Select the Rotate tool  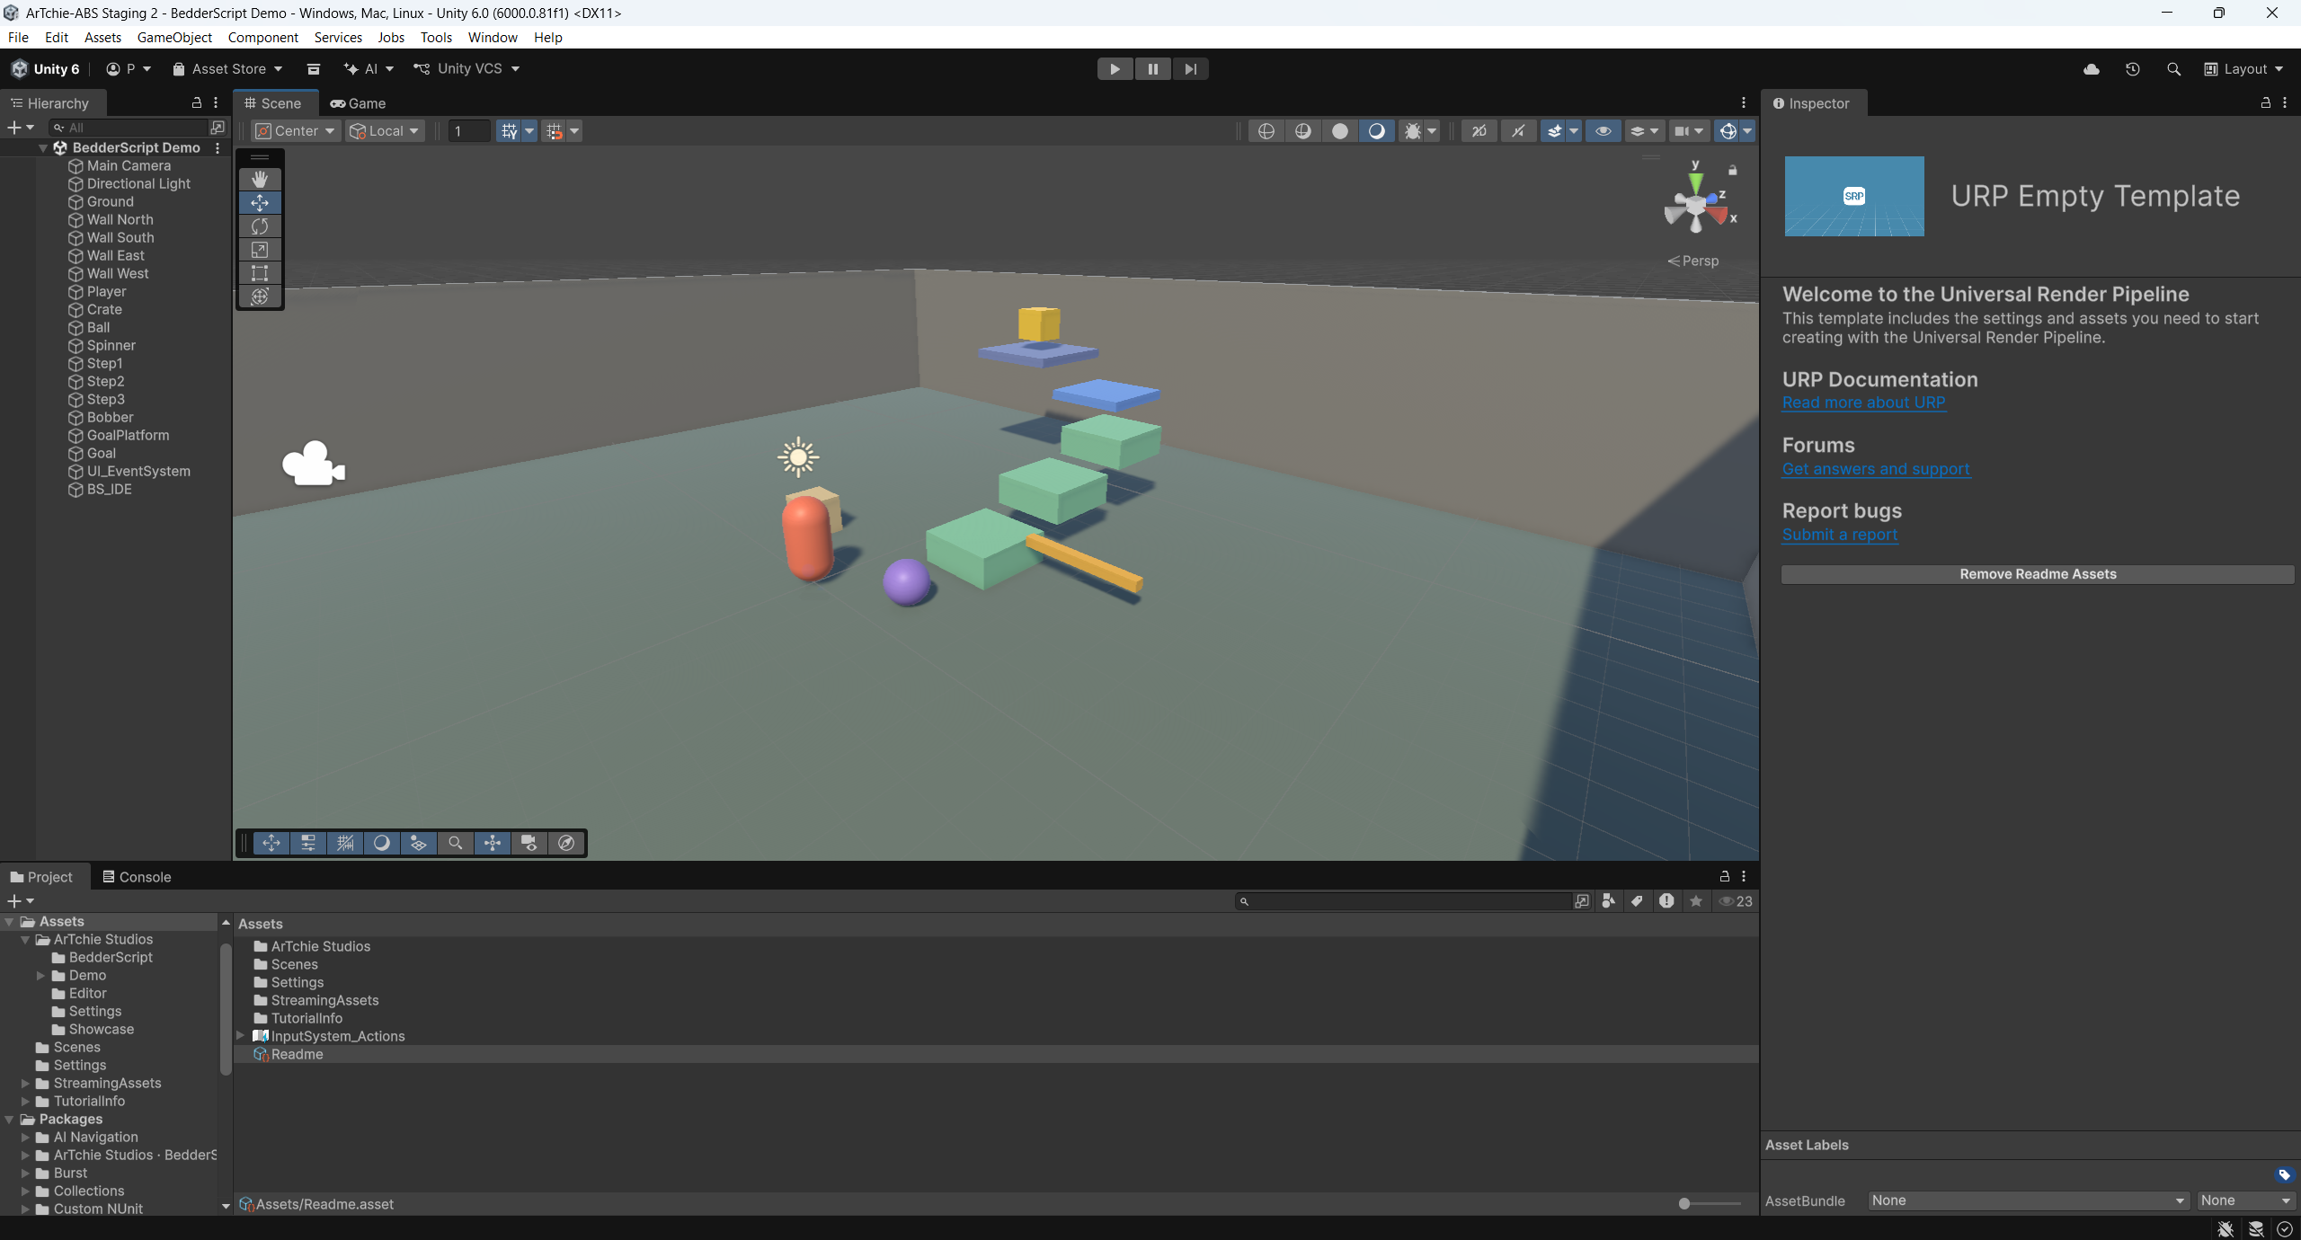pos(260,226)
